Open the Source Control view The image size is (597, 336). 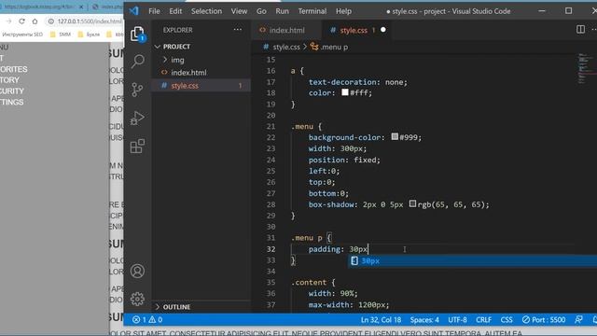pyautogui.click(x=137, y=90)
